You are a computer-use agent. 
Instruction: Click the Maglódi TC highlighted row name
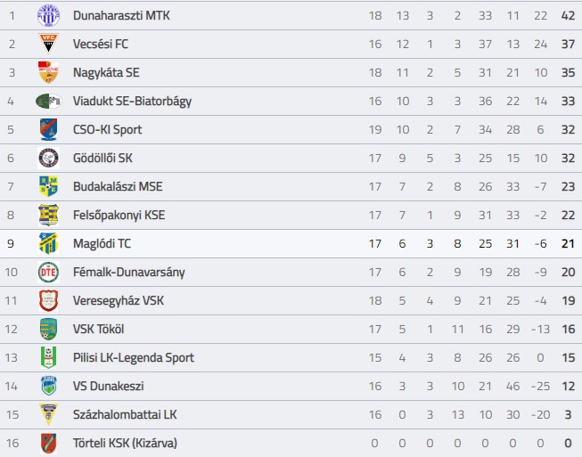[102, 244]
